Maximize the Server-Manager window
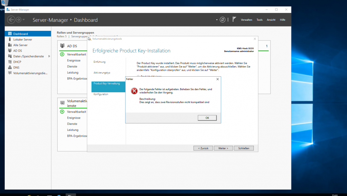 tap(276, 9)
